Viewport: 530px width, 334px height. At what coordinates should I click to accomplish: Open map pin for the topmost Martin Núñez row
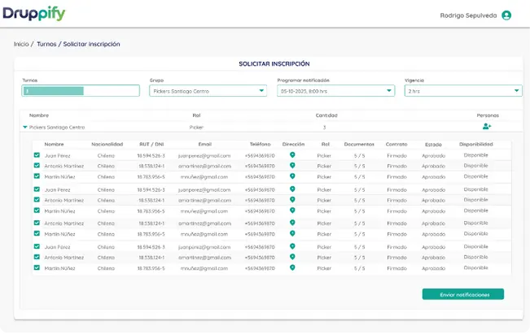pos(292,176)
